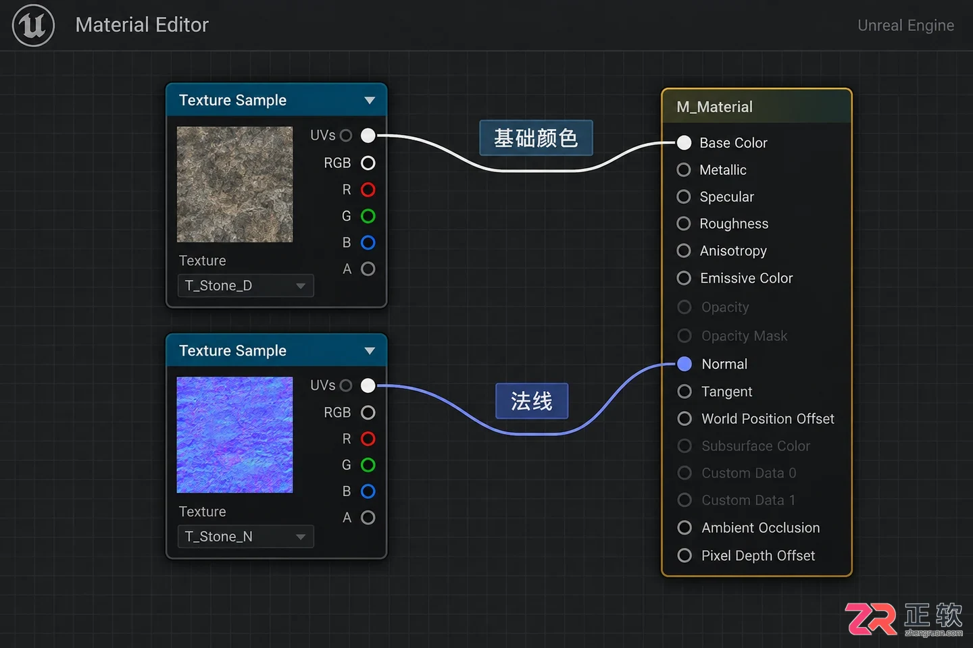The width and height of the screenshot is (973, 648).
Task: Click the red R pin on T_Stone_D node
Action: (x=368, y=190)
